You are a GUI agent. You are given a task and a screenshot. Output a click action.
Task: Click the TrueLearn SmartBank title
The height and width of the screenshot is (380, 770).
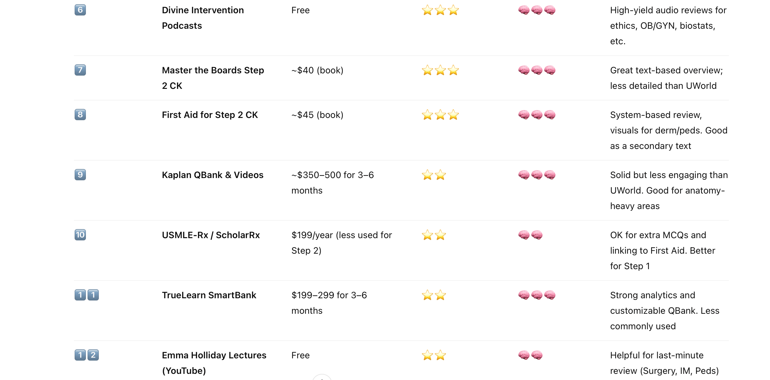pos(209,295)
